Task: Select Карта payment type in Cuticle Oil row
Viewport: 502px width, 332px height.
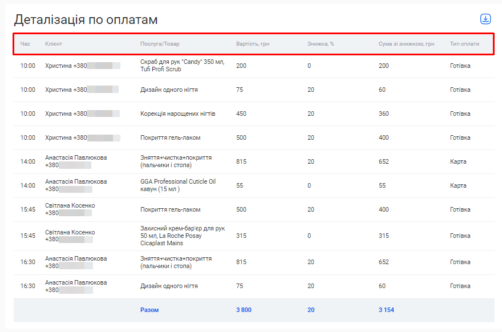Action: click(458, 185)
